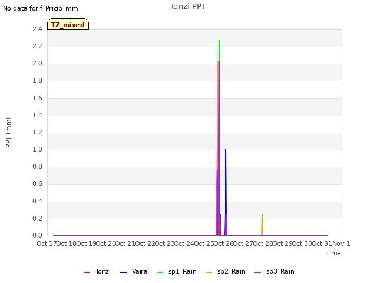Click the 1.6 y-axis tick label
377x283 pixels.
point(37,98)
